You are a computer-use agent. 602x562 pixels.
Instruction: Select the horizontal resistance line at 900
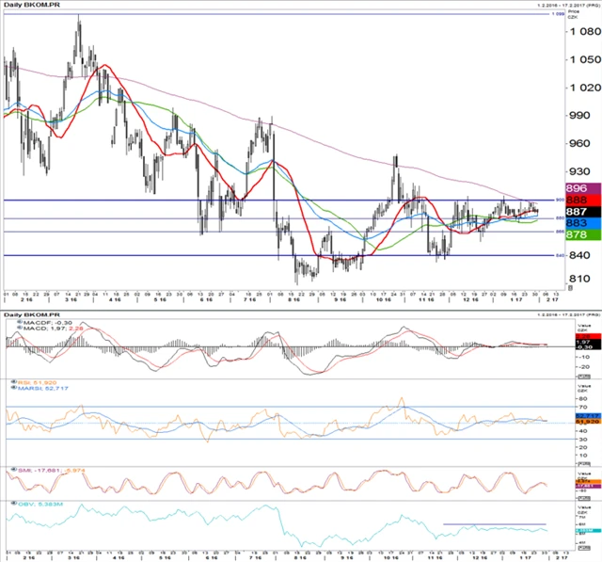pyautogui.click(x=282, y=201)
